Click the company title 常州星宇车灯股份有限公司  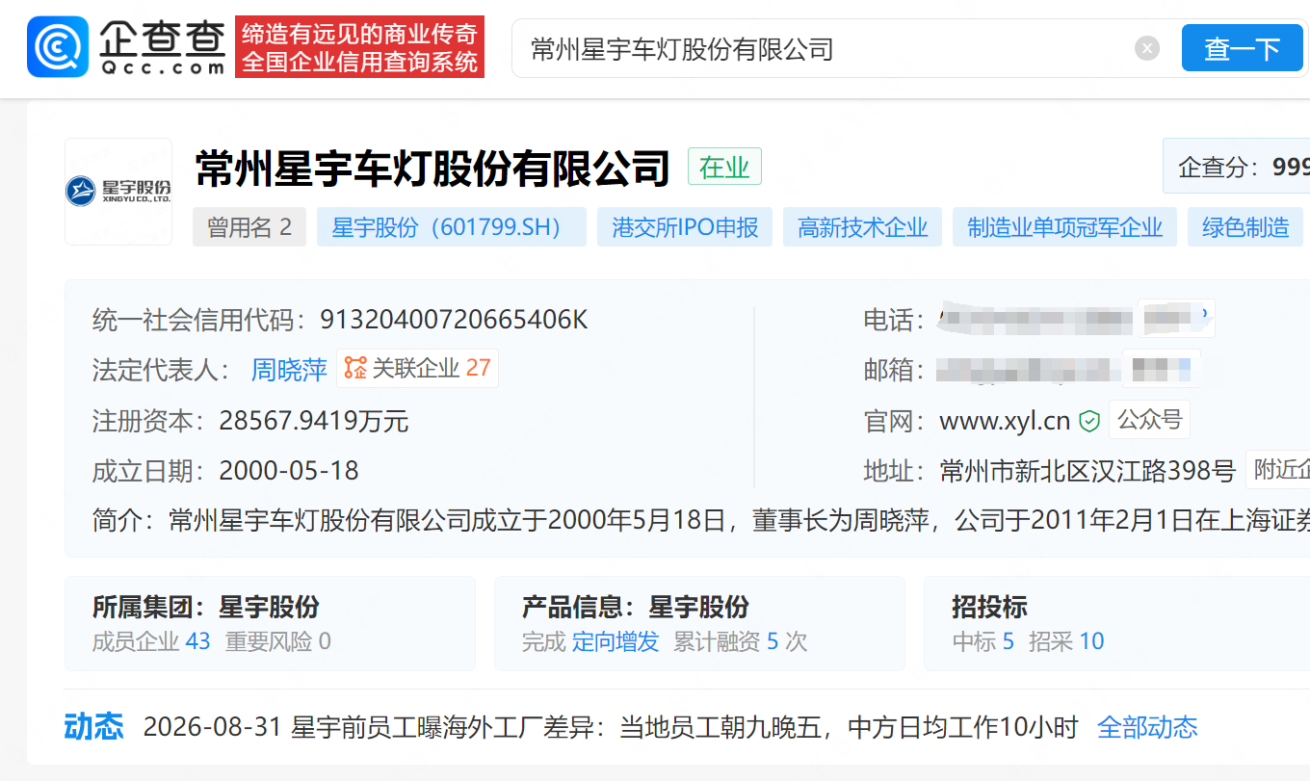click(432, 168)
